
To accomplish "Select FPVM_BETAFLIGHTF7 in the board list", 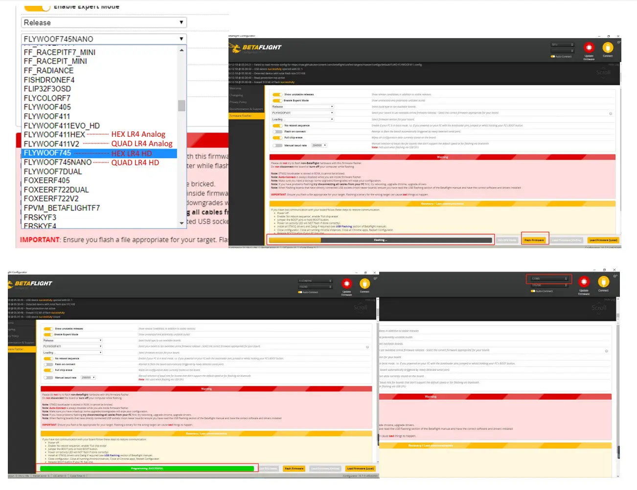I will tap(62, 208).
